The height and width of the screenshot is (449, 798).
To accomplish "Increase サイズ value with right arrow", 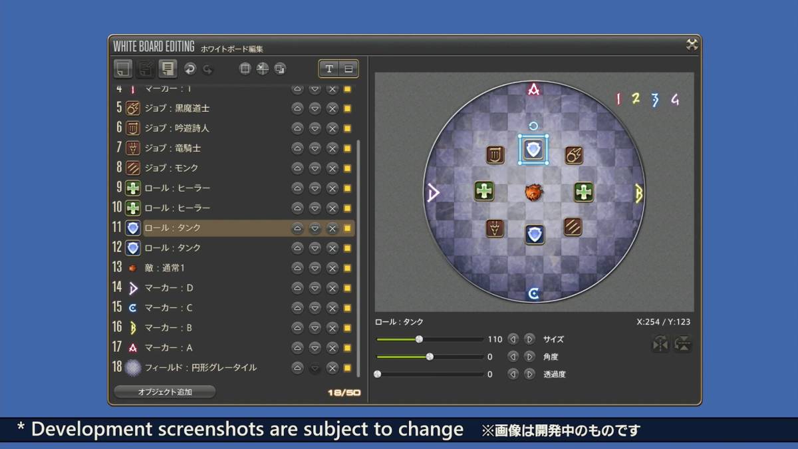I will tap(529, 339).
